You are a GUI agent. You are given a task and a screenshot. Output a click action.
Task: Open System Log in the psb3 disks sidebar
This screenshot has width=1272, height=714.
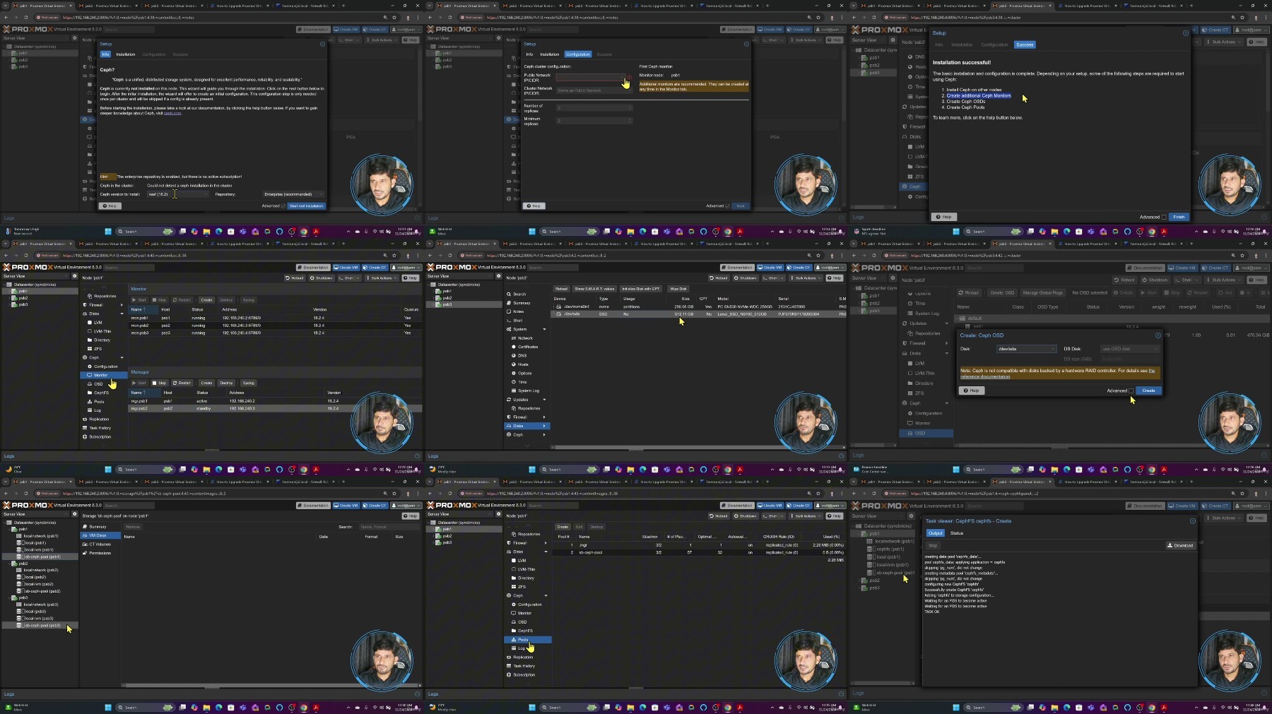pyautogui.click(x=529, y=391)
